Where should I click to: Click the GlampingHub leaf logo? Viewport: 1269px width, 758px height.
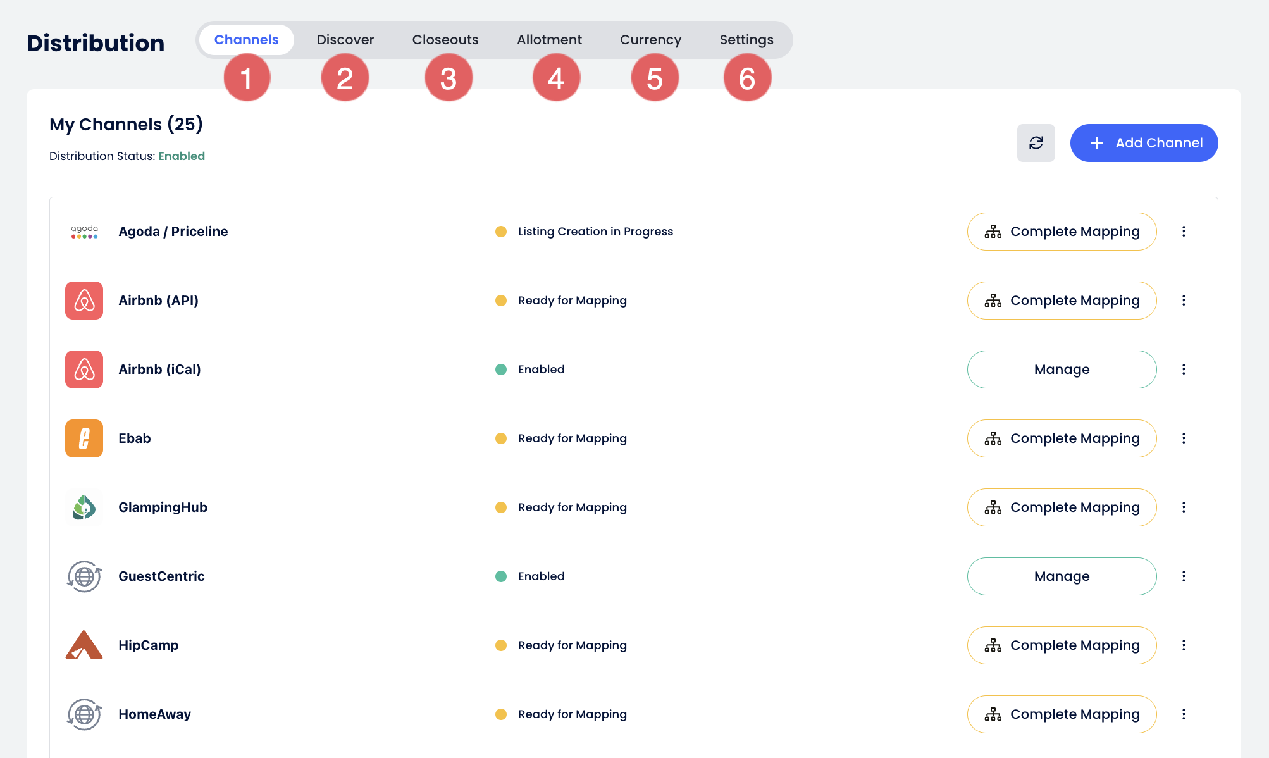(x=84, y=507)
